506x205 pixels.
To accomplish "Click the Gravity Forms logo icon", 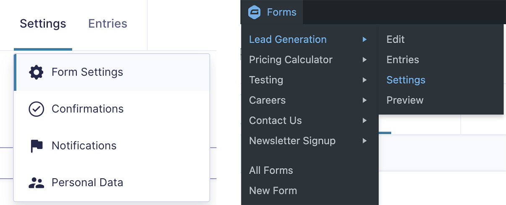I will 254,12.
